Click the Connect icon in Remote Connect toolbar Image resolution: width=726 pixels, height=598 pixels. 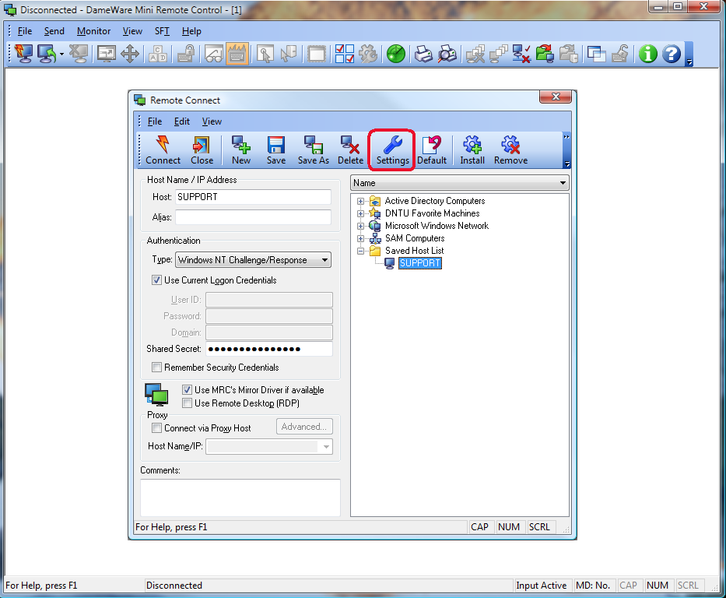click(162, 149)
